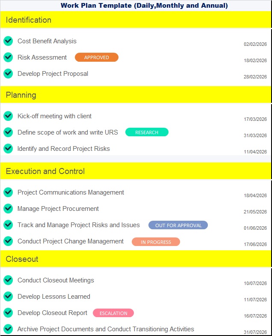272x336 pixels.
Task: Click check icon for Identify and Record Project Risks
Action: [x=8, y=149]
